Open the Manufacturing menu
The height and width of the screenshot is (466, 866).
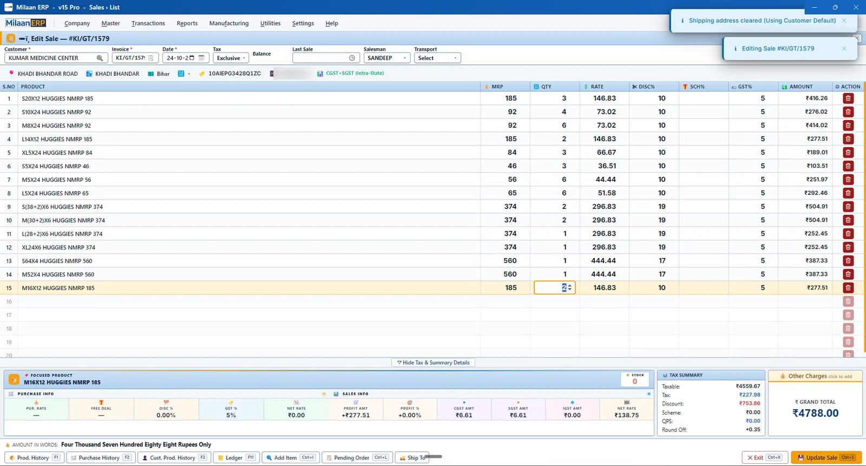(x=229, y=23)
